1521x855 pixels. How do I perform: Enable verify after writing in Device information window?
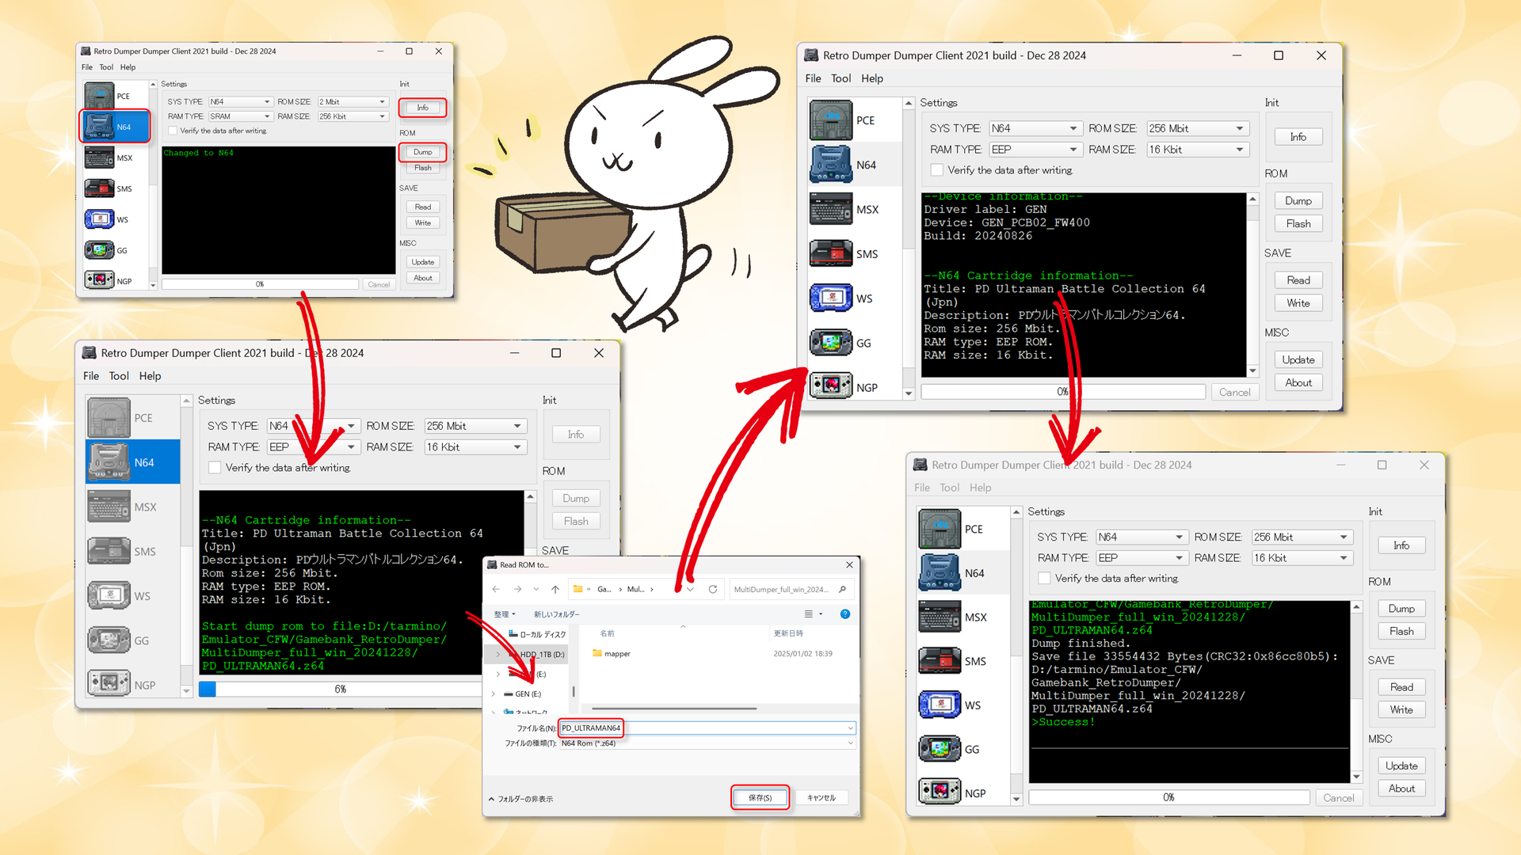936,170
